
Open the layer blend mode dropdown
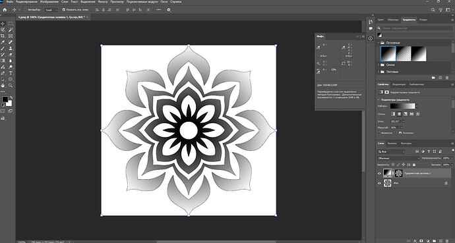(398, 159)
